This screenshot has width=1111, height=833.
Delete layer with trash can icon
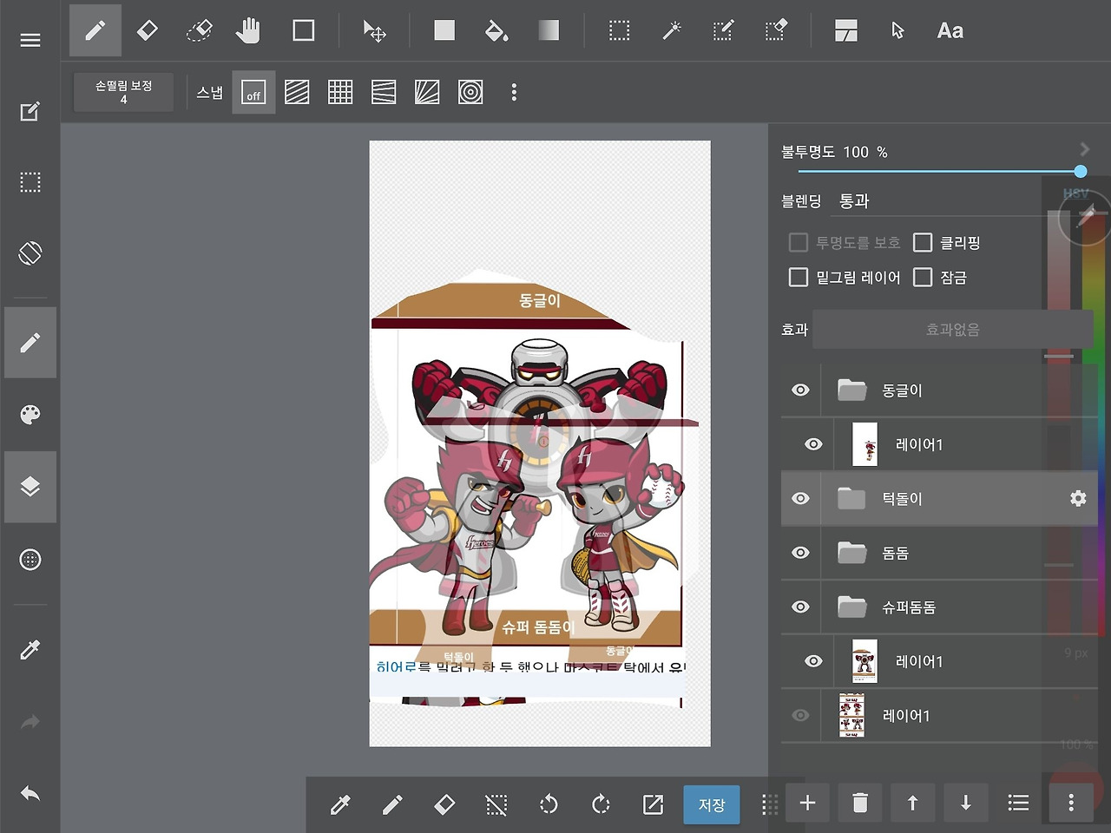[x=860, y=803]
